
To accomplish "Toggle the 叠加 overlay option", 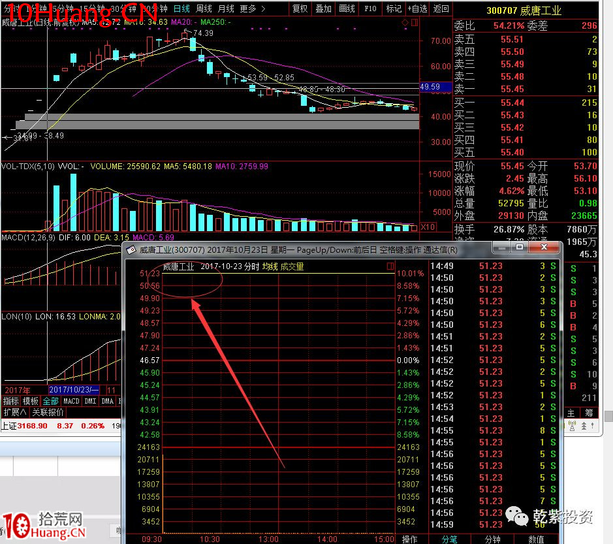I will click(324, 8).
